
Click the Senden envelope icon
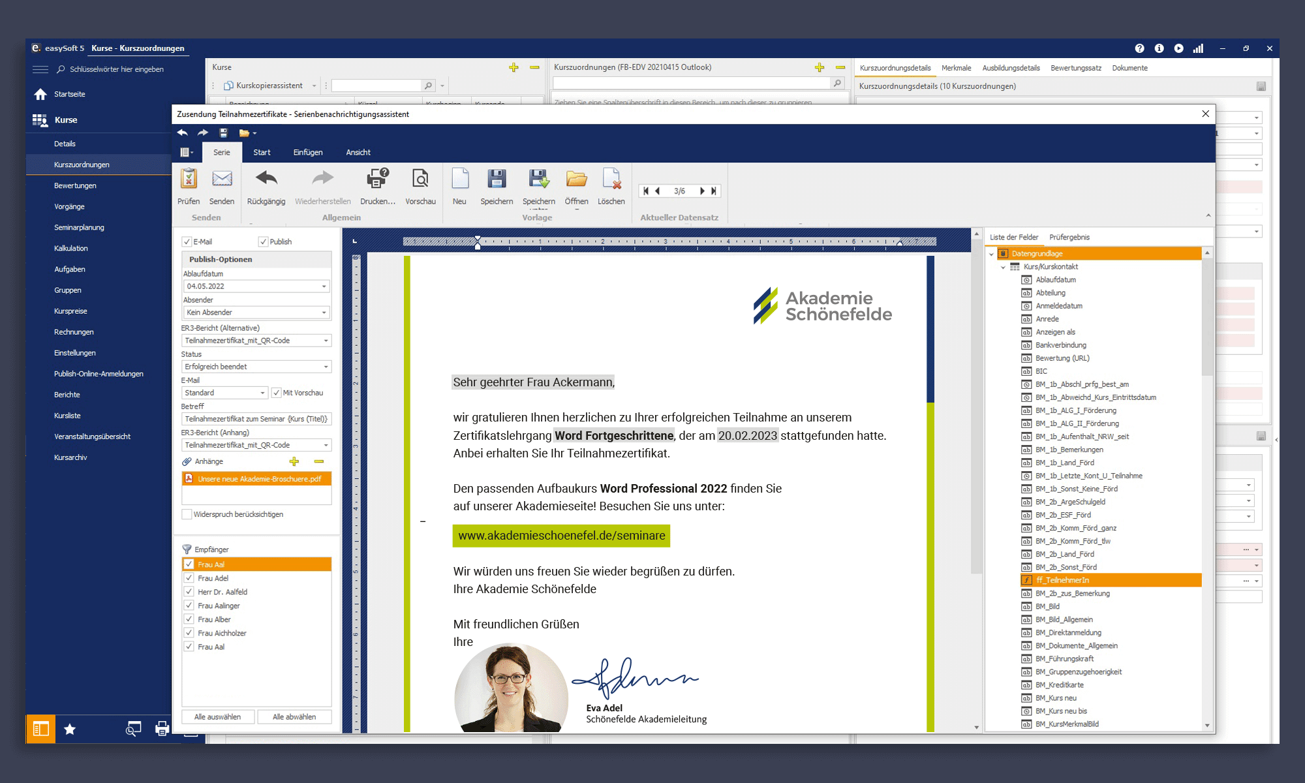click(222, 179)
